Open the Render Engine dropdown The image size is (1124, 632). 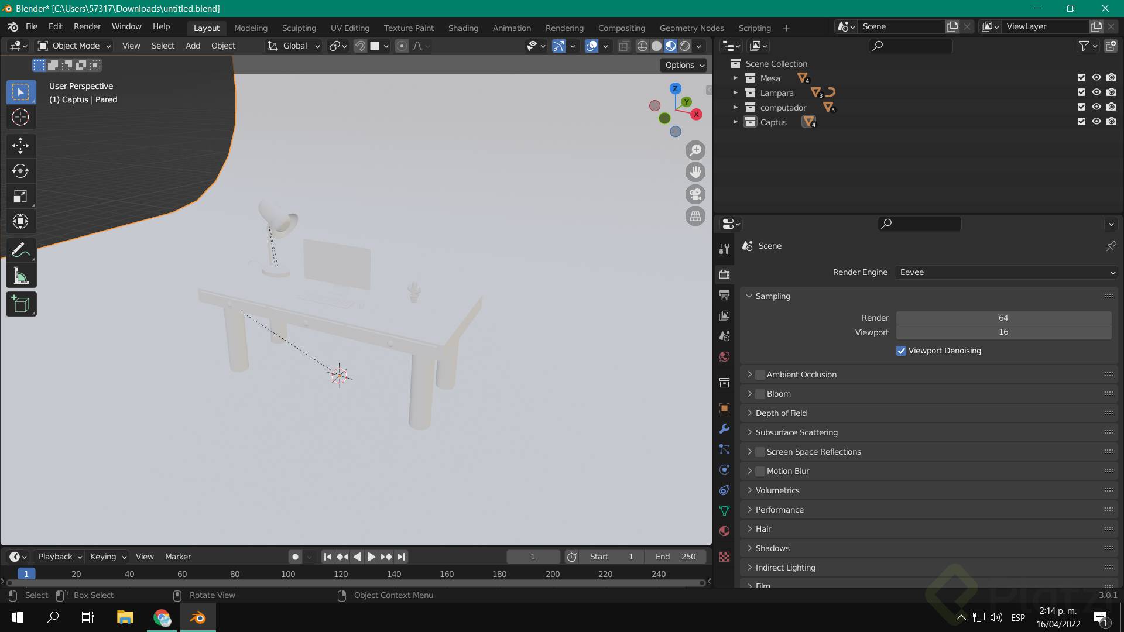click(x=1006, y=272)
